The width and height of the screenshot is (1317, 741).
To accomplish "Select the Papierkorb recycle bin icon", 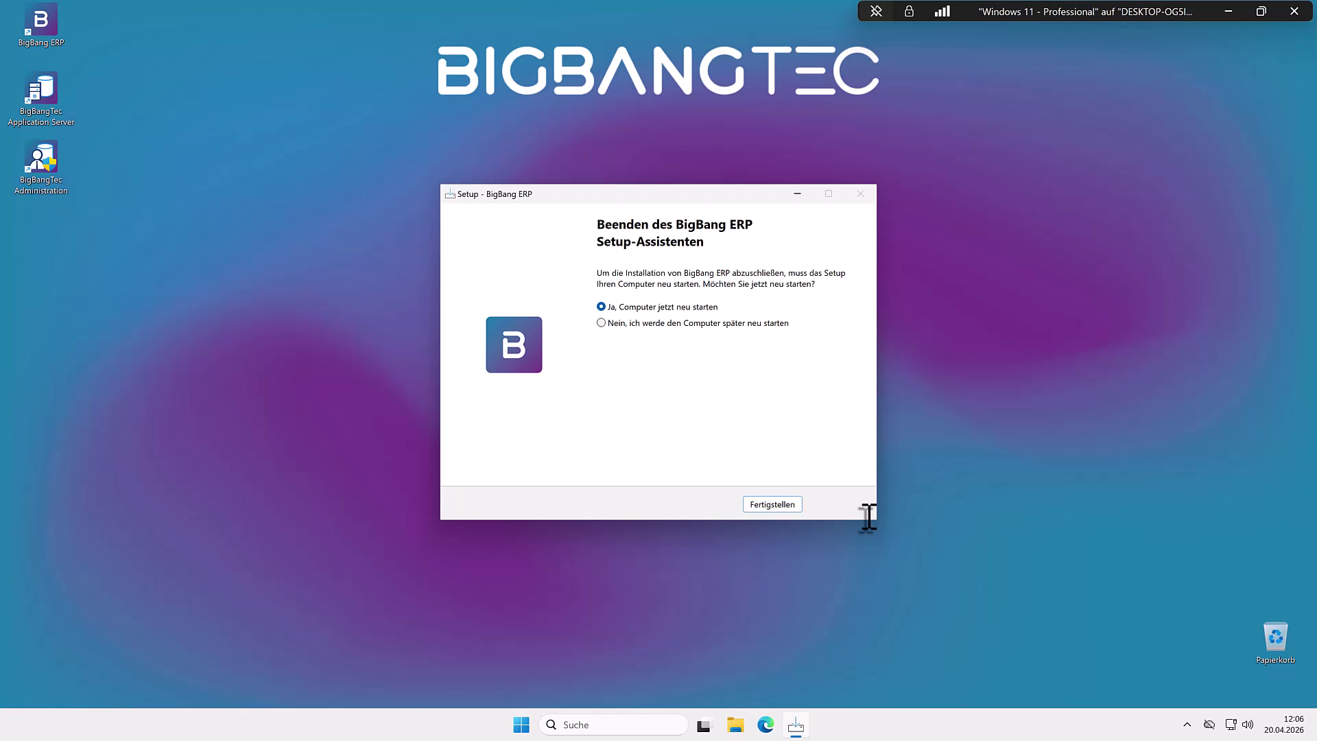I will 1275,643.
